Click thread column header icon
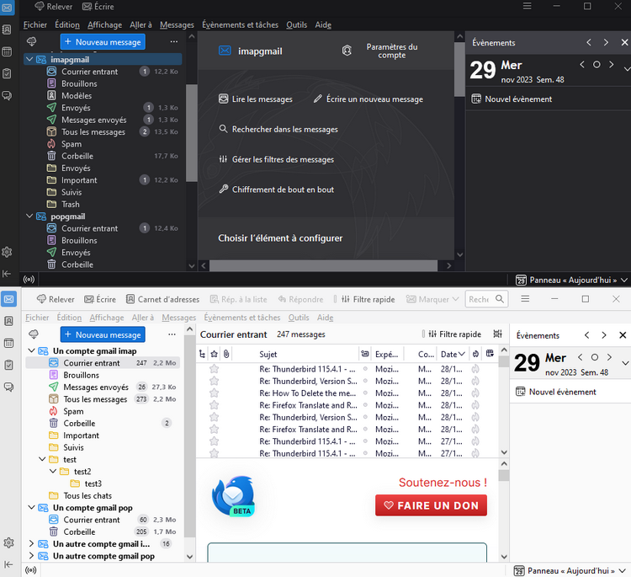Image resolution: width=631 pixels, height=577 pixels. pyautogui.click(x=202, y=354)
